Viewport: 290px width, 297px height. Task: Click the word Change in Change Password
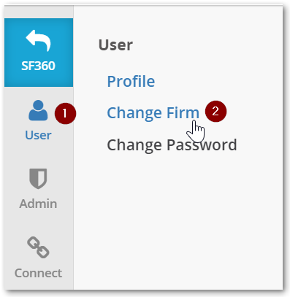coord(134,145)
